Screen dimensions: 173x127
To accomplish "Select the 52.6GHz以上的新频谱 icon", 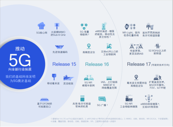I will click(x=157, y=46).
